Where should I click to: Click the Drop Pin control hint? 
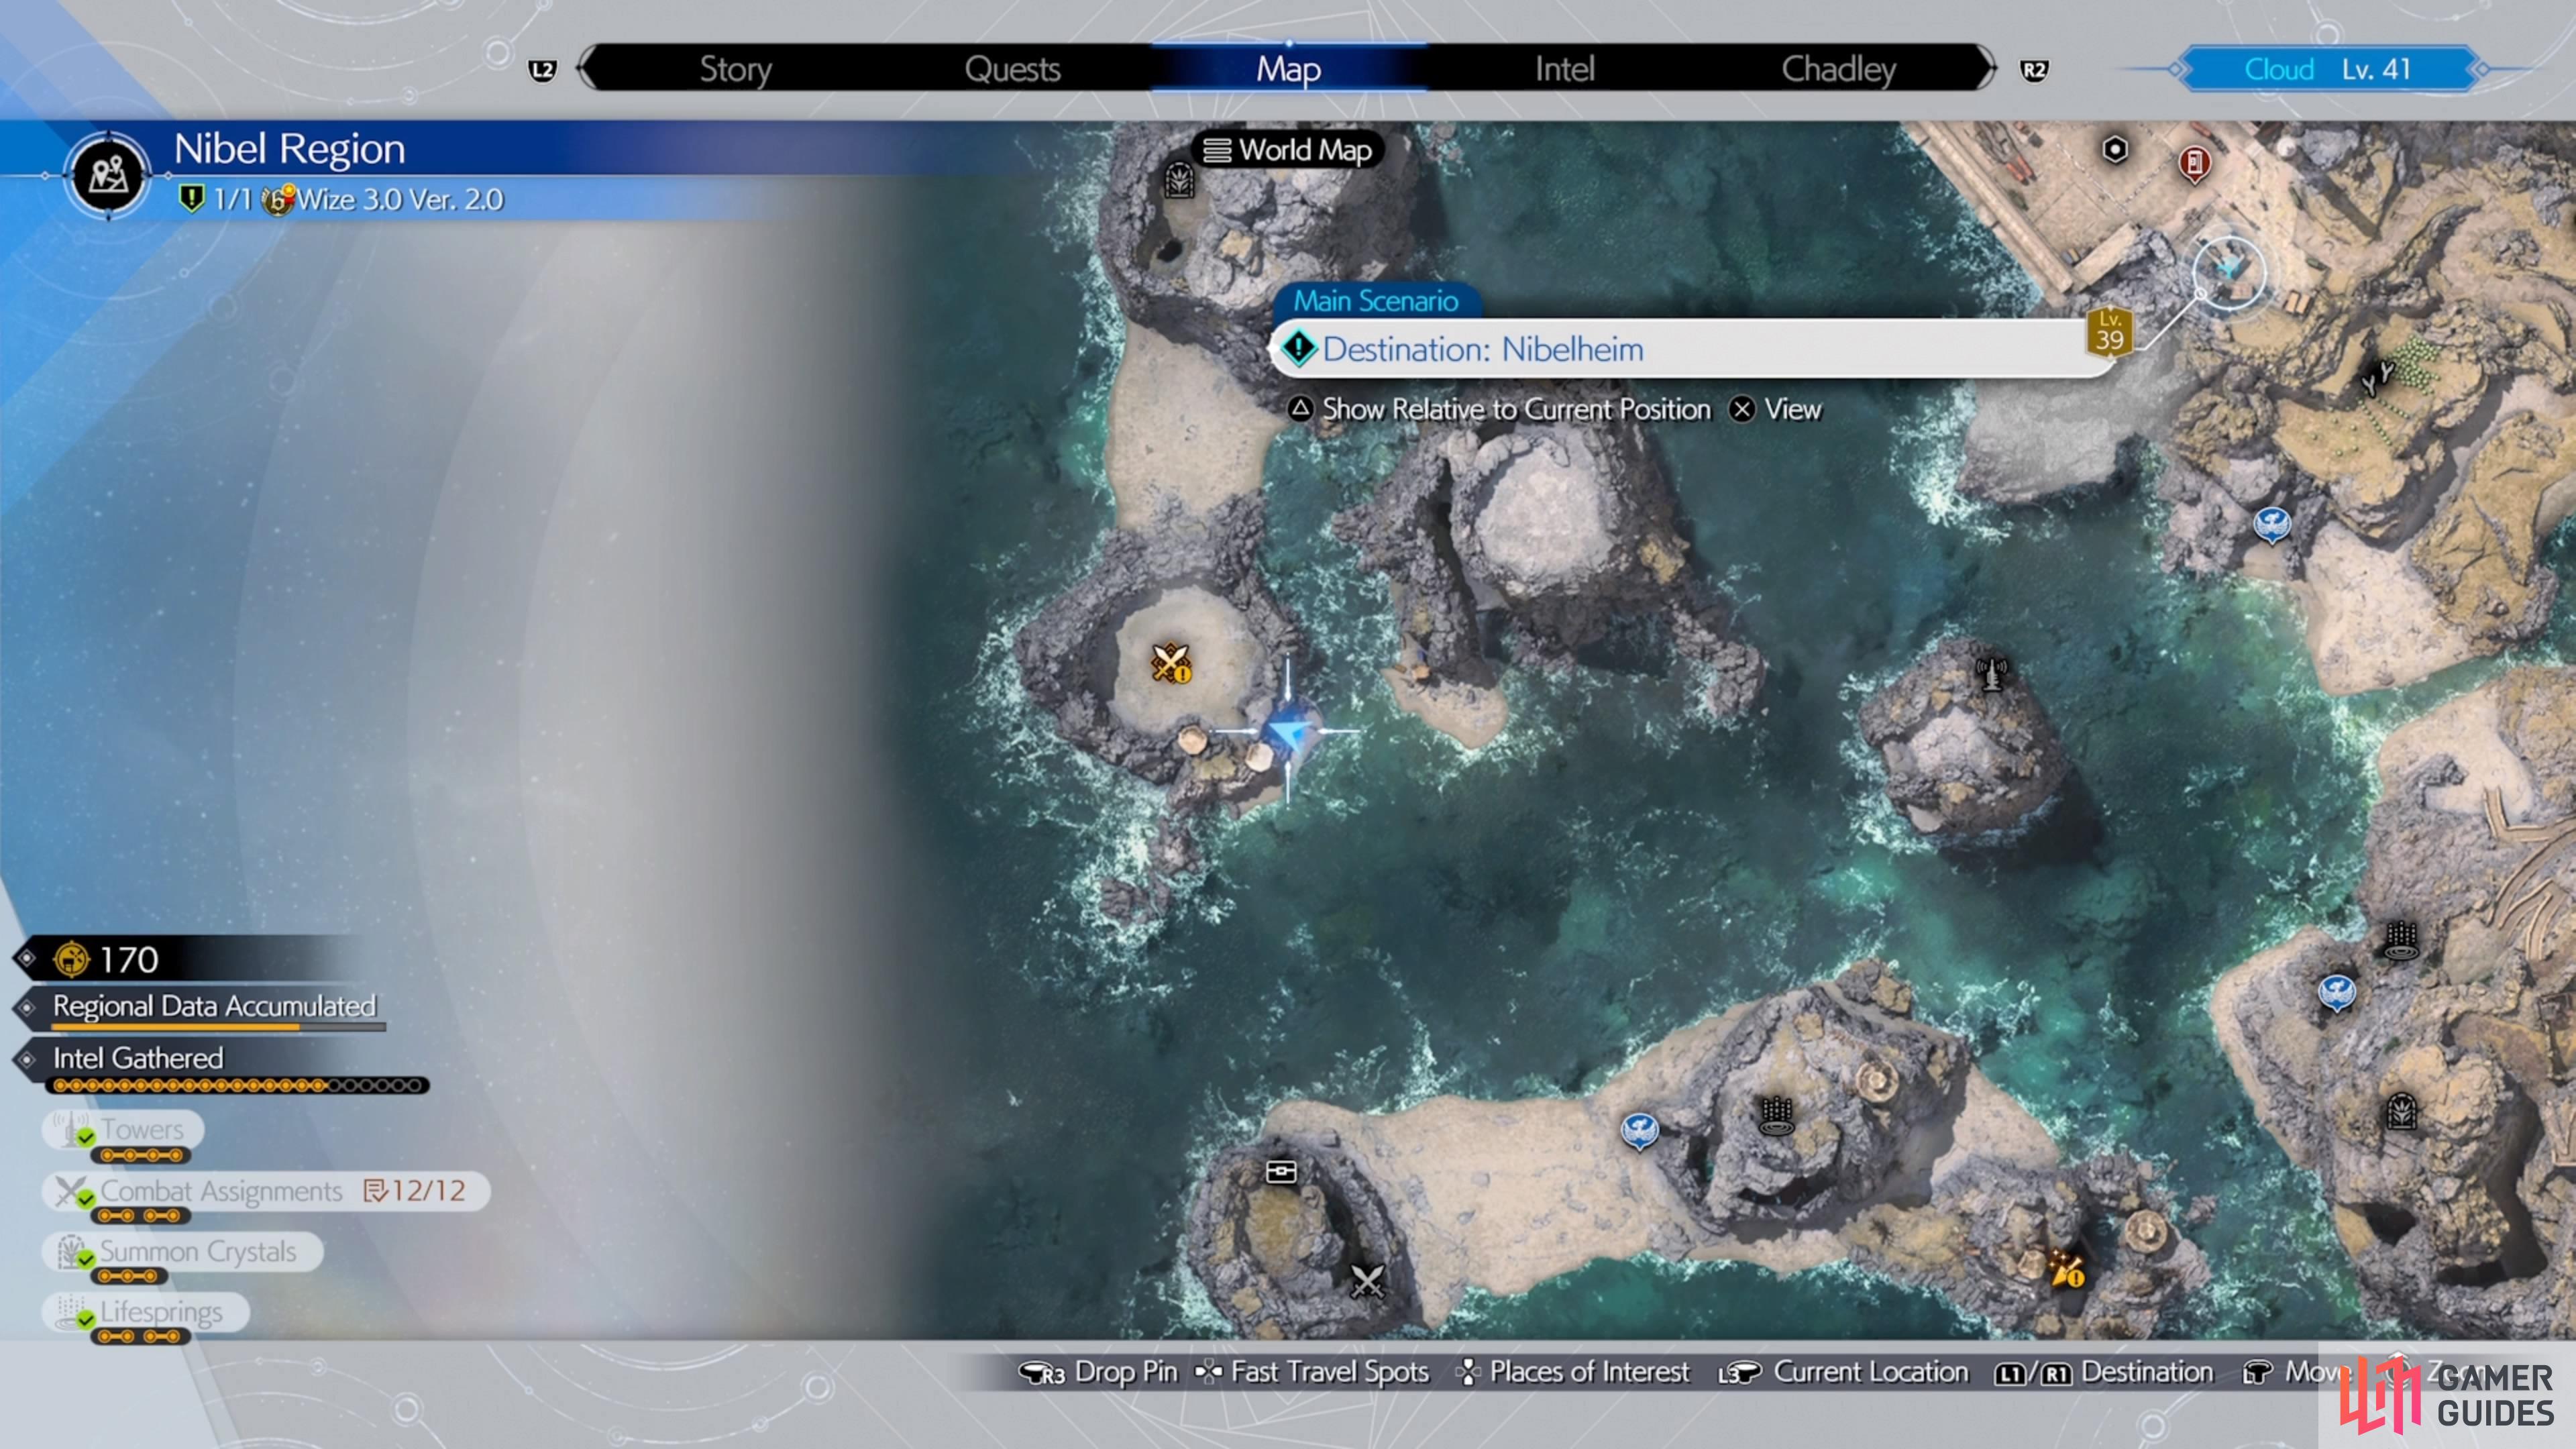click(1098, 1372)
